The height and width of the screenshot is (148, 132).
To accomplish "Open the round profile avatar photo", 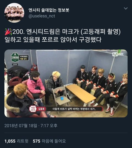I will pos(14,13).
